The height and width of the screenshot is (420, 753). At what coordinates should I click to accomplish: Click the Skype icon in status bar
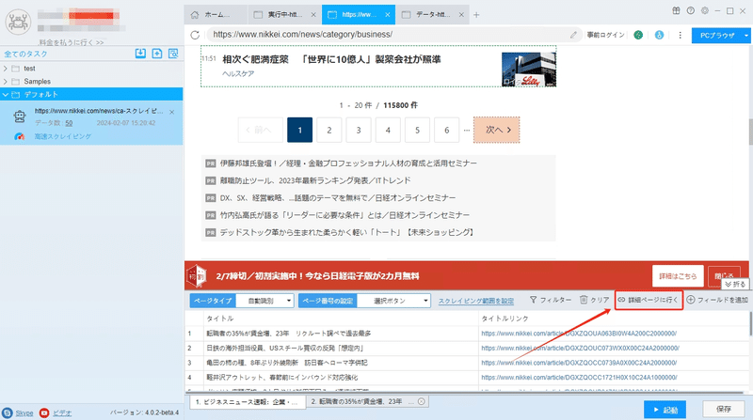pyautogui.click(x=8, y=412)
